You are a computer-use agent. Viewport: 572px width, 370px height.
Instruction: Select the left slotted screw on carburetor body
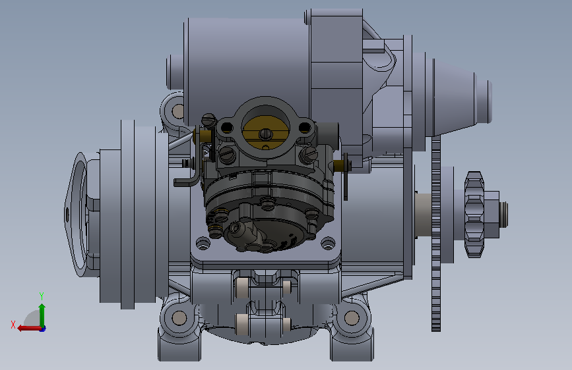227,155
